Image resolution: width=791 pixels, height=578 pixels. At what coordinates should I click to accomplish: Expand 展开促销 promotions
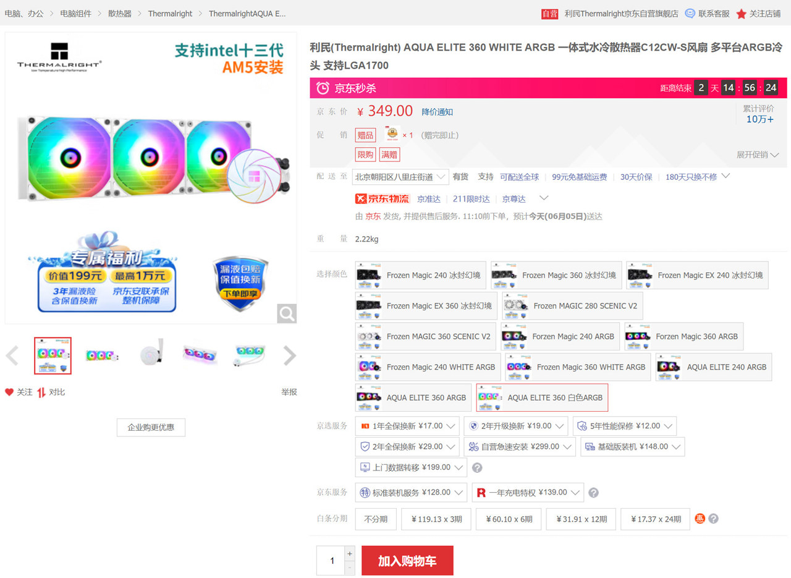758,155
